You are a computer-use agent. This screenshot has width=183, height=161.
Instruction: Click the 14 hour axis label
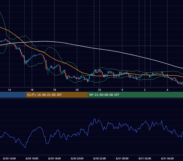9,90
